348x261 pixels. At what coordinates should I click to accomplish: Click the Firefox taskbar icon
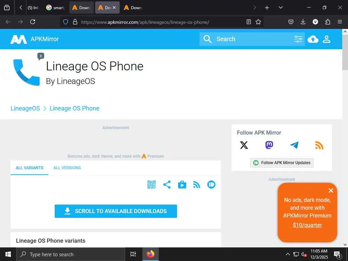pyautogui.click(x=151, y=254)
